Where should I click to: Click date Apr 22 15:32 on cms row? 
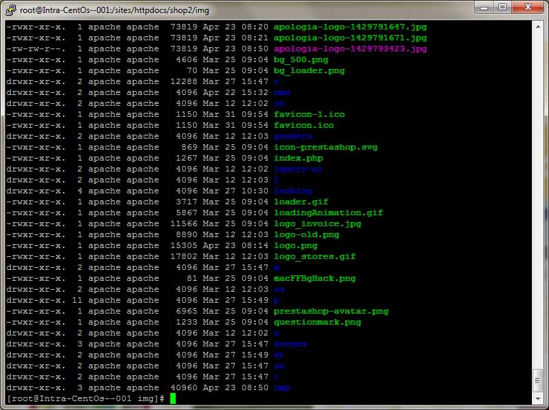[236, 92]
